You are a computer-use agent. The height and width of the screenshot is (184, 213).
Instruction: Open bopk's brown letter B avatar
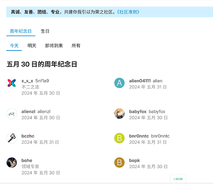119,163
